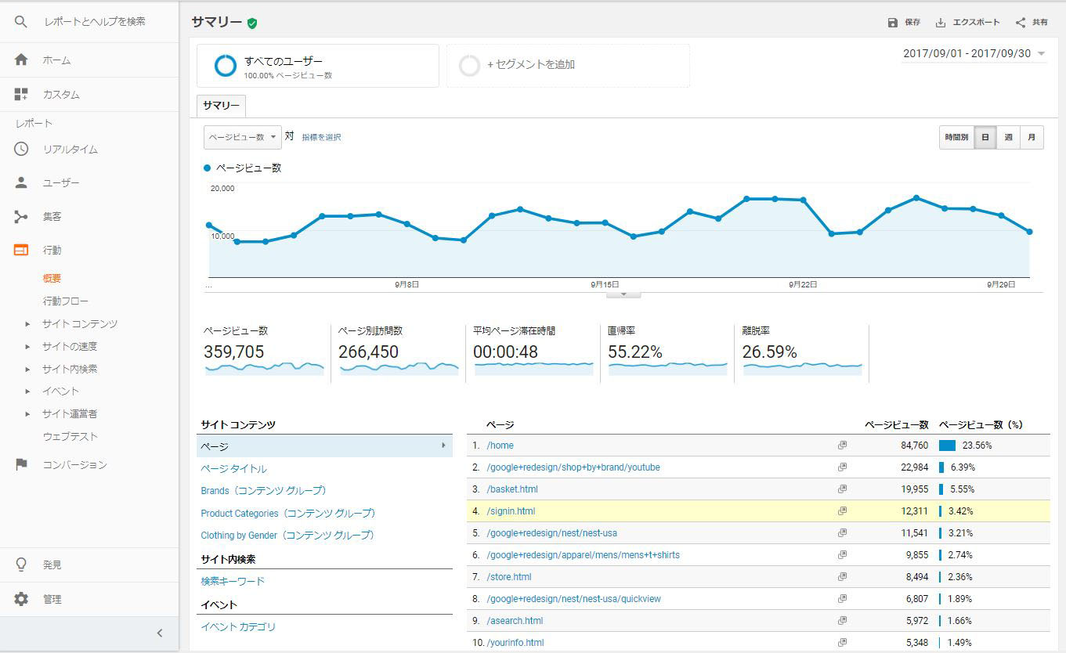Open /basket.html external link icon

click(842, 489)
